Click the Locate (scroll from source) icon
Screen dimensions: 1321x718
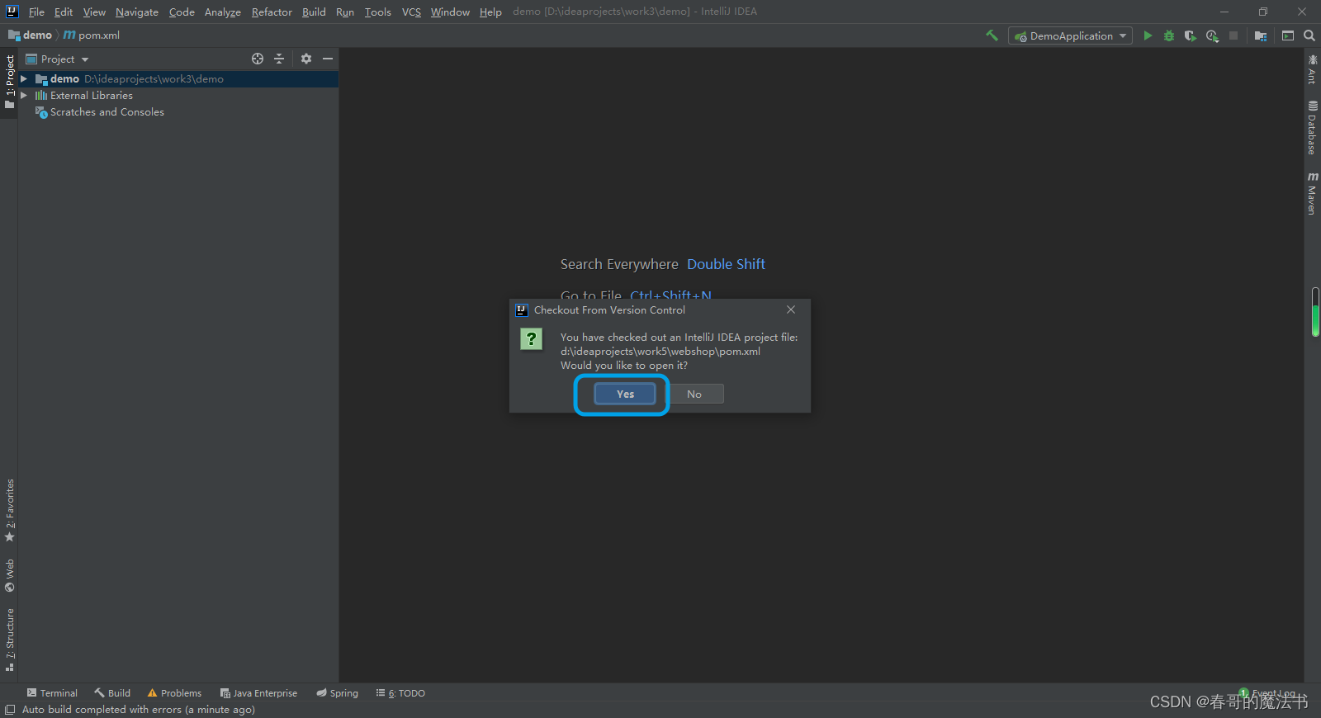point(258,59)
